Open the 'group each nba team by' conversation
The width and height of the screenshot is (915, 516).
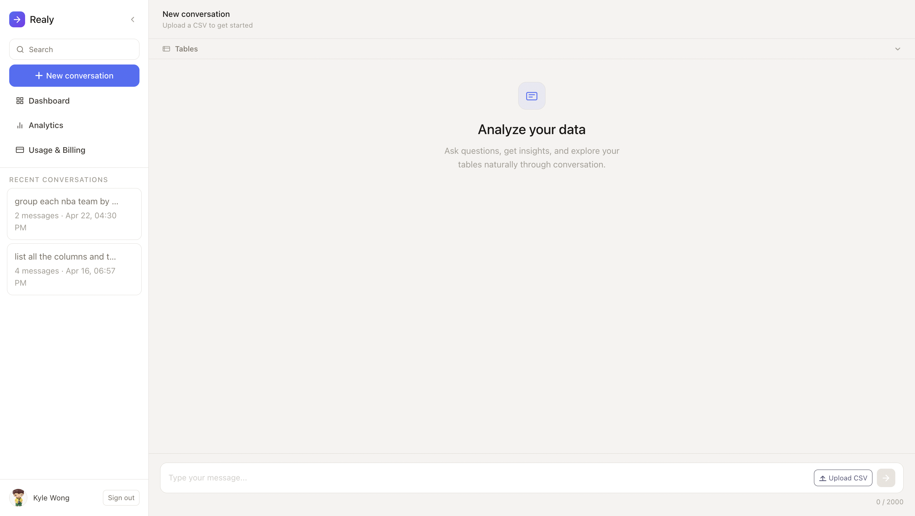pos(74,214)
